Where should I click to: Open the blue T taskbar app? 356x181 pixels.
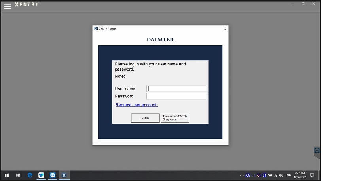(41, 175)
